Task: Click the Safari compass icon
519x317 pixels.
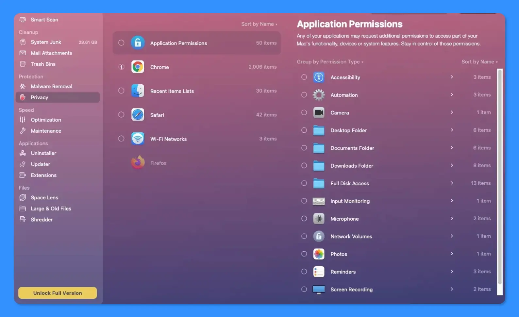Action: pos(138,115)
